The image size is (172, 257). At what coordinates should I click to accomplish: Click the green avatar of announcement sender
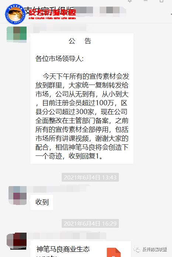[17, 34]
